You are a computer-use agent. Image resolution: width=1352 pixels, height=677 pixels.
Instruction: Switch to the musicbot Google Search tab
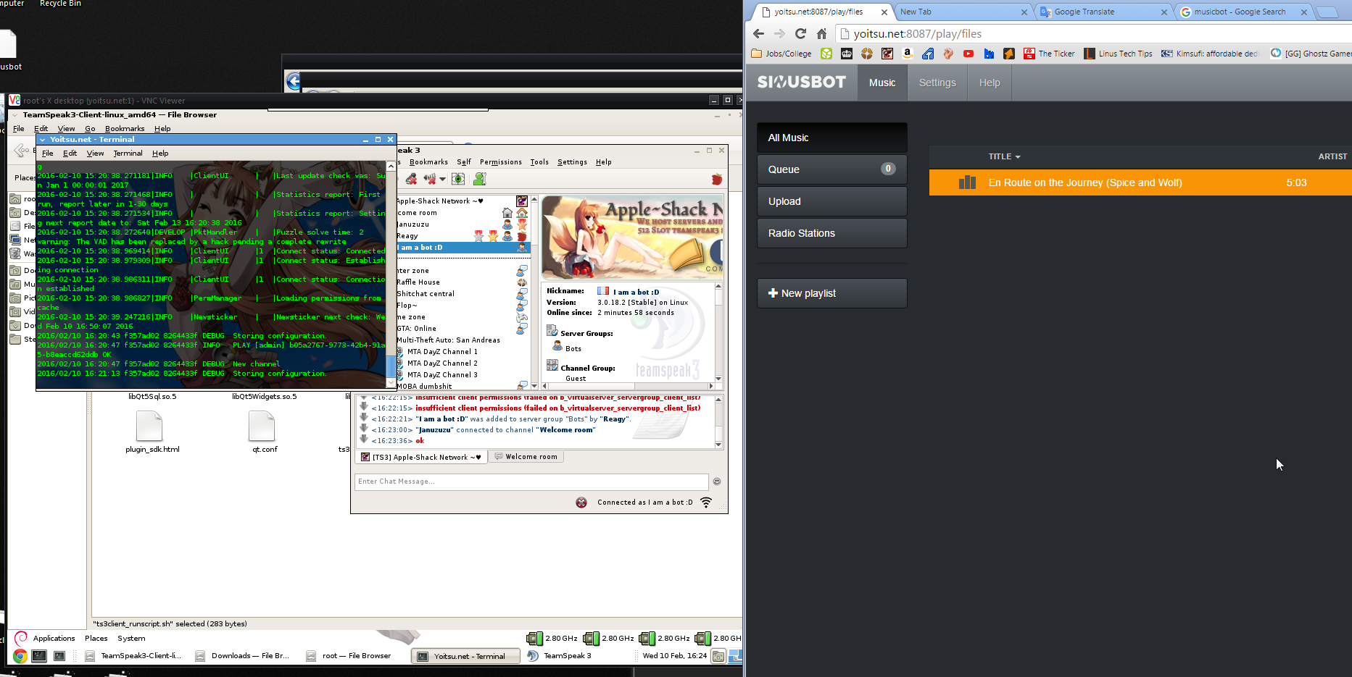(x=1243, y=12)
